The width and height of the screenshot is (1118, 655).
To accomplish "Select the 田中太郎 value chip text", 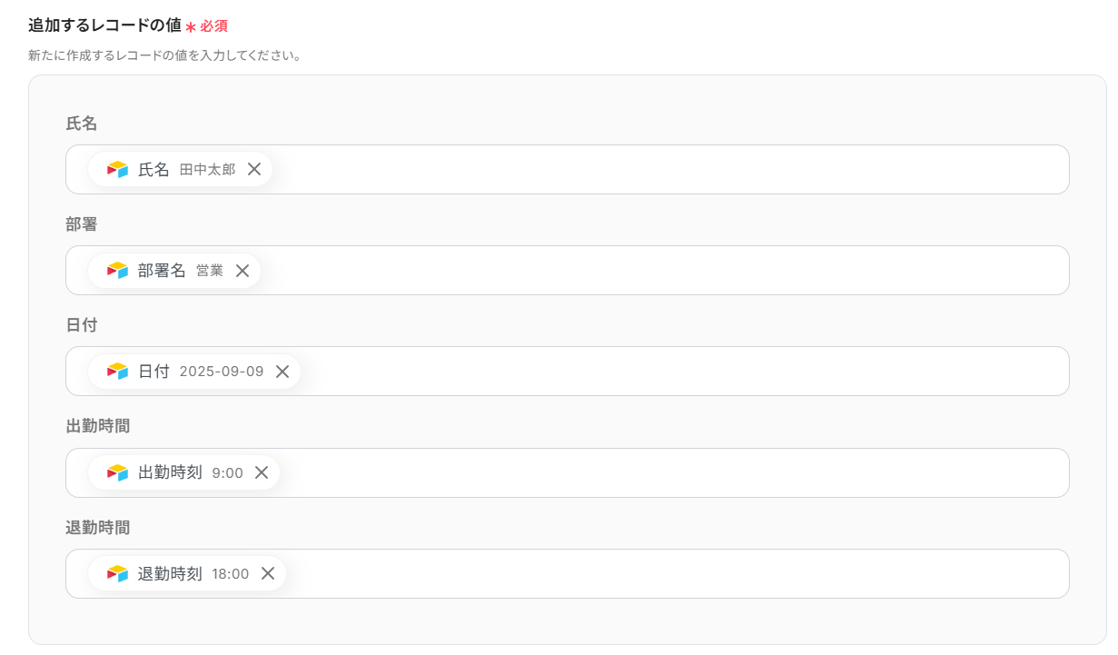I will (x=207, y=170).
